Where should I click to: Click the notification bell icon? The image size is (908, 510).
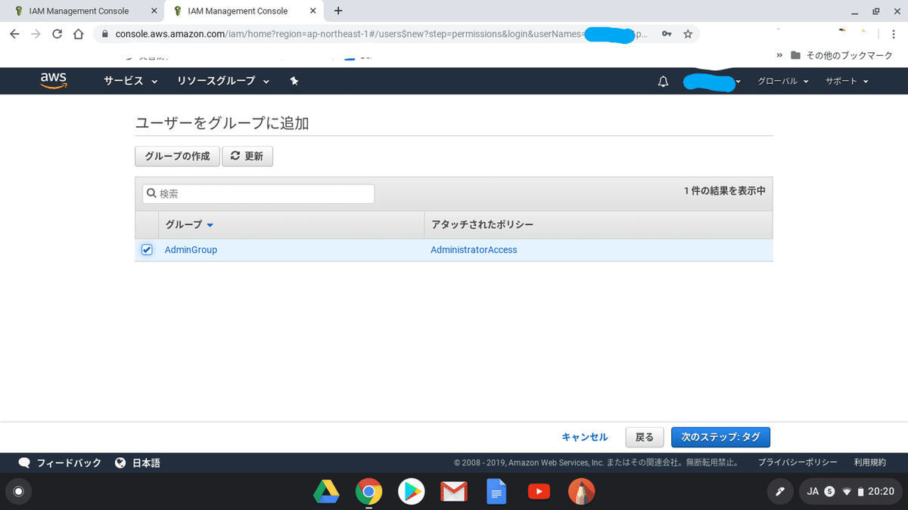(x=663, y=81)
